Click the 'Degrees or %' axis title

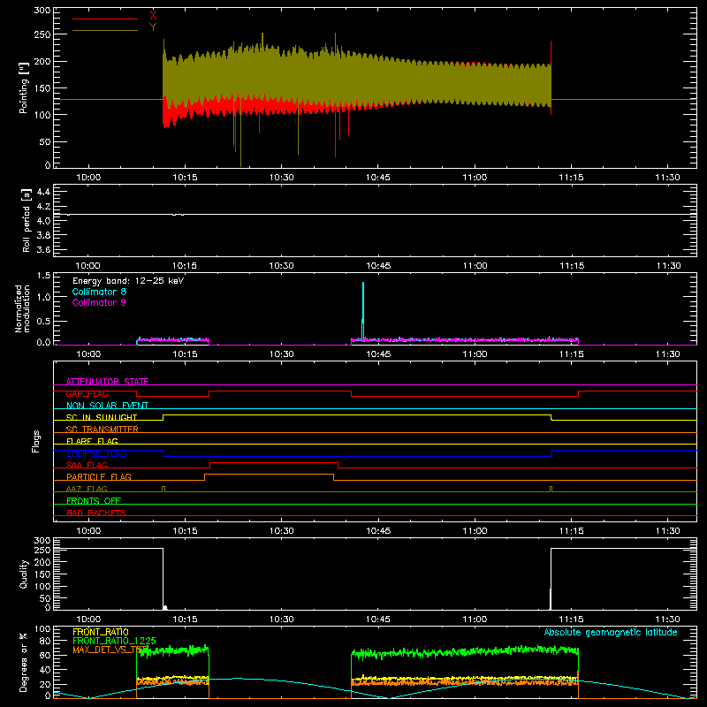24,662
